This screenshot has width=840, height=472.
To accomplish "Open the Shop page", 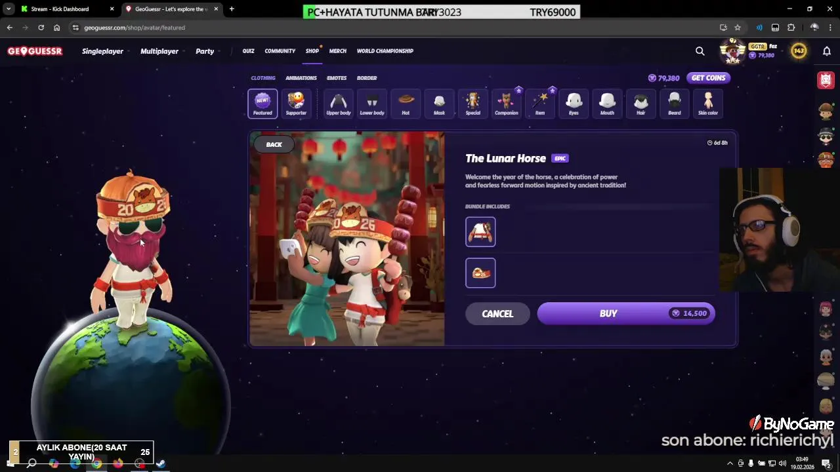I will tap(312, 51).
